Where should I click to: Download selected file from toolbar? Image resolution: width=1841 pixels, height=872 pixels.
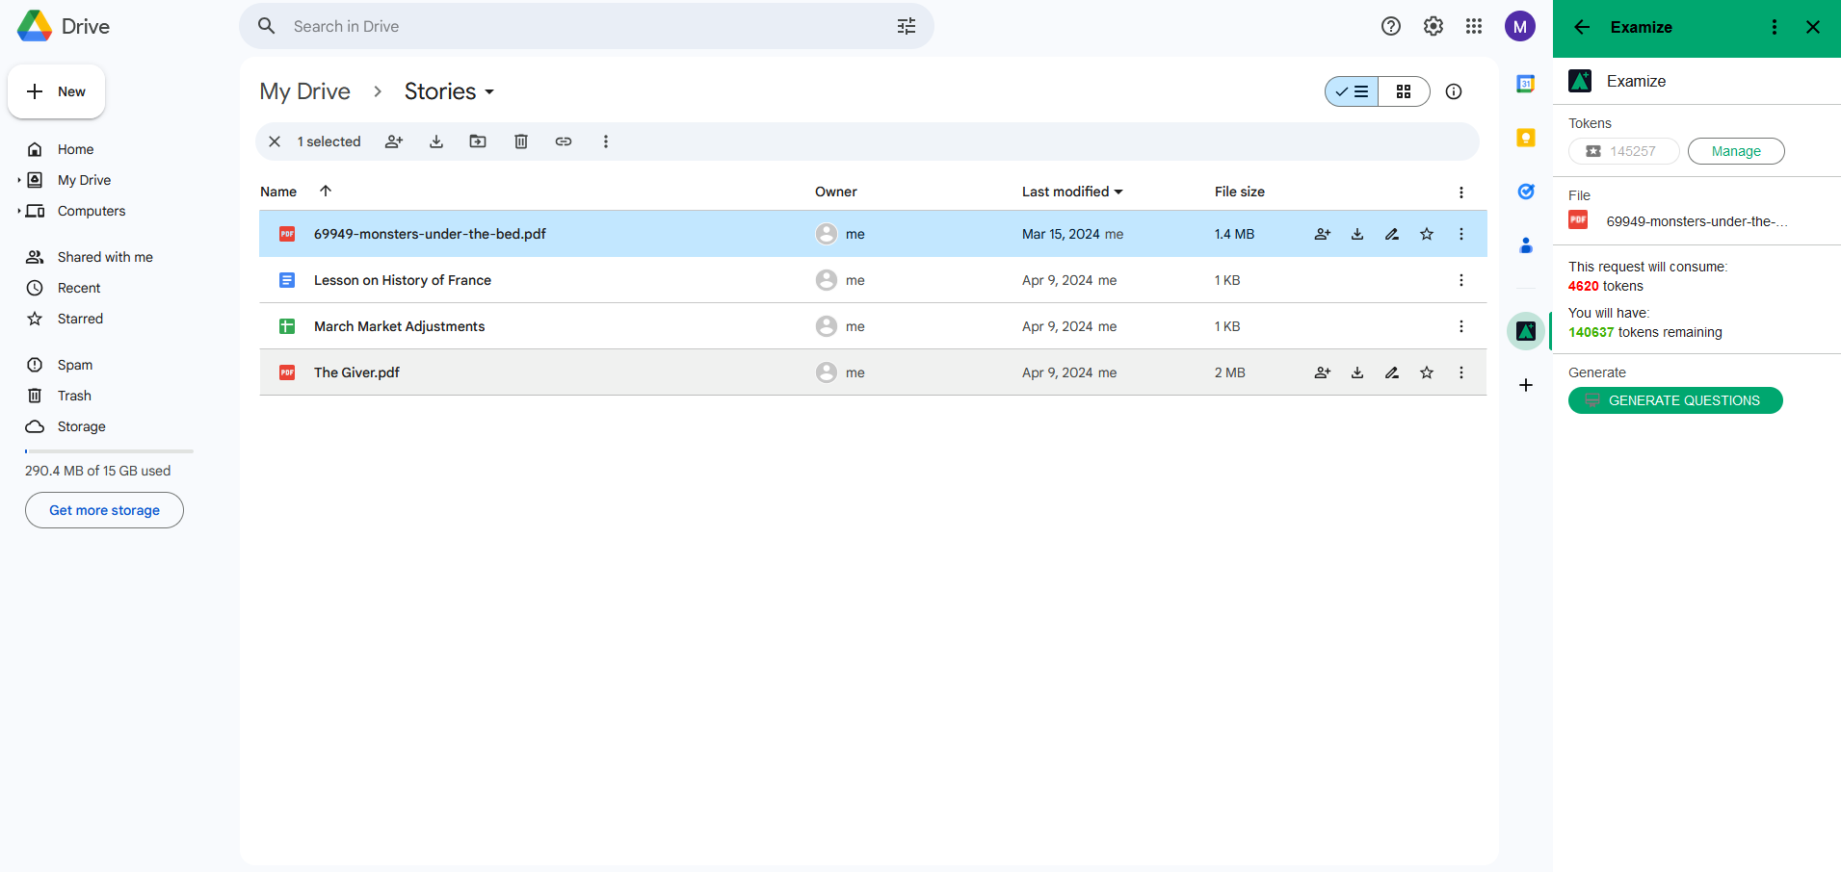tap(436, 141)
